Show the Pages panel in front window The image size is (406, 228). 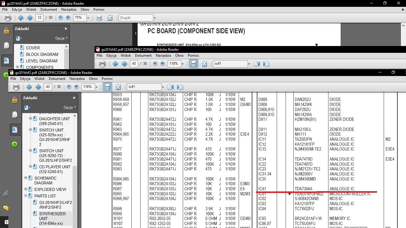(15, 115)
